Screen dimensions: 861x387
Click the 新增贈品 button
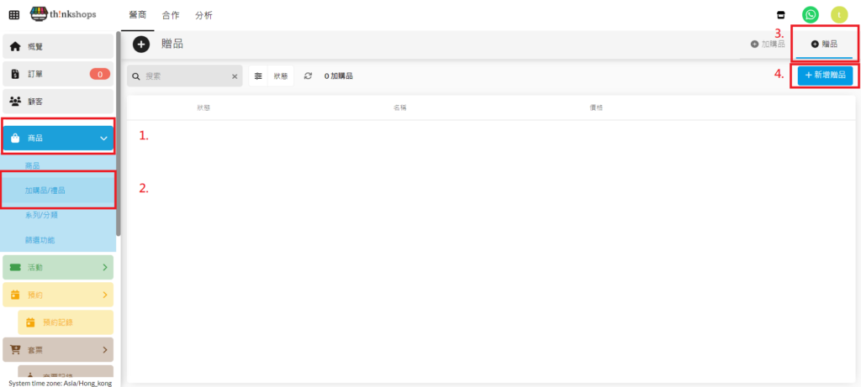click(x=825, y=75)
